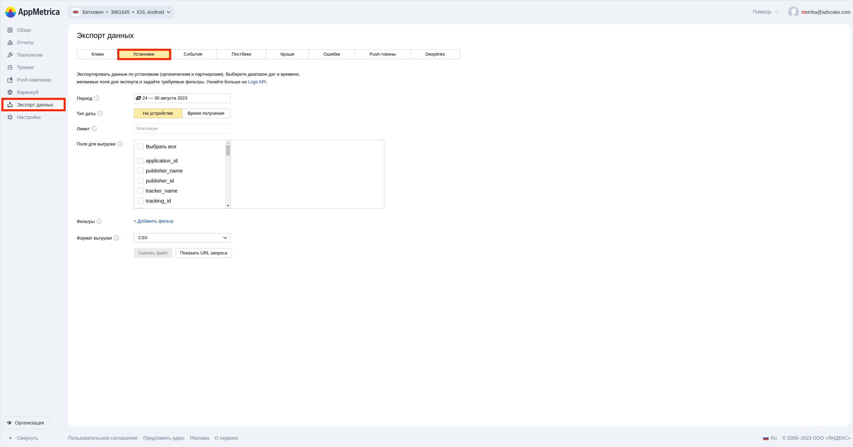Click Показать URL запроса button
This screenshot has width=853, height=447.
tap(204, 253)
